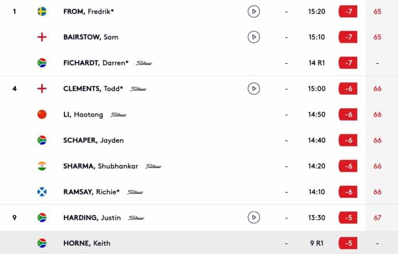
Task: Click England flag icon beside Todd Clements
Action: coord(42,88)
